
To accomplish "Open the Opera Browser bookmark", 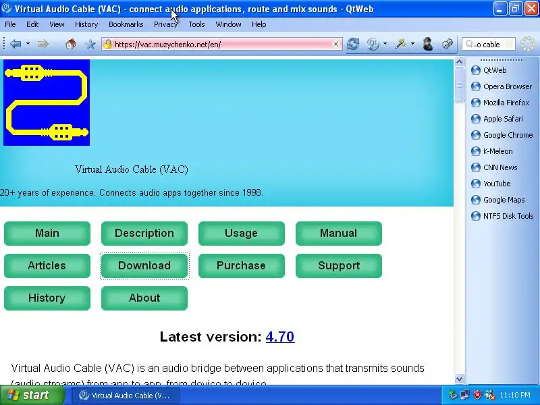I will click(502, 86).
